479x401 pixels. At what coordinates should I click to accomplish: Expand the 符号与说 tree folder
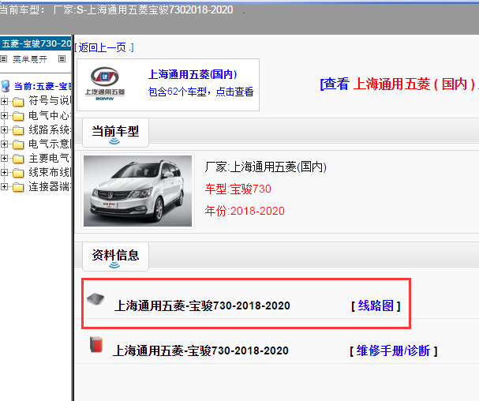coord(4,101)
